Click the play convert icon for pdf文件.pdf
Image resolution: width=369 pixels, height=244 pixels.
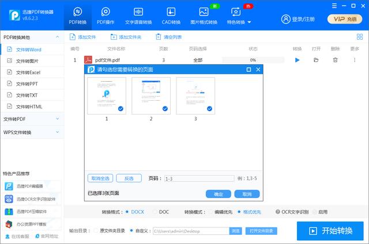tap(298, 60)
